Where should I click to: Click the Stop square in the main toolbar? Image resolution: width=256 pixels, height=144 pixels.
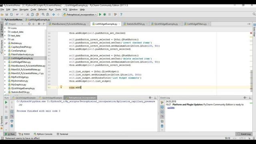point(110,14)
